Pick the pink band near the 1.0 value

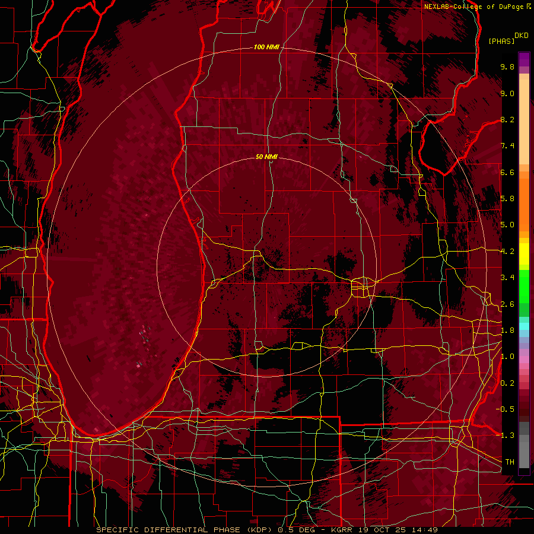click(524, 360)
